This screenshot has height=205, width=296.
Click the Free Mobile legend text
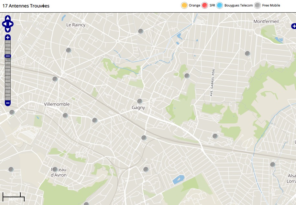[271, 5]
